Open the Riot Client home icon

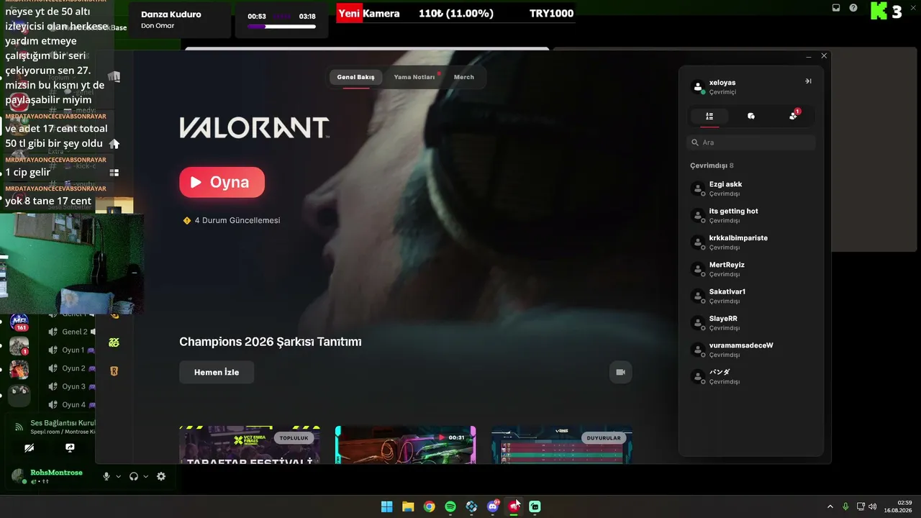point(114,144)
